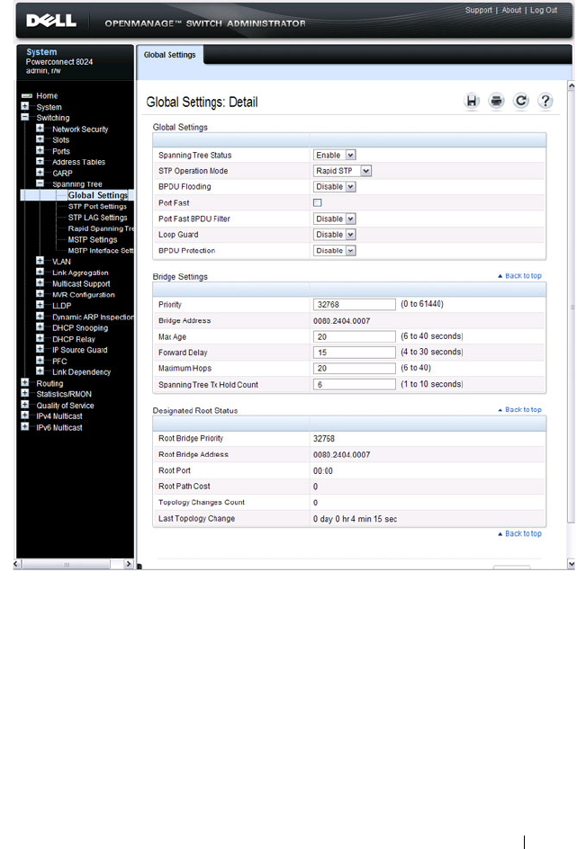Screen dimensions: 577x849
Task: Expand the Link Dependency node
Action: [41, 371]
